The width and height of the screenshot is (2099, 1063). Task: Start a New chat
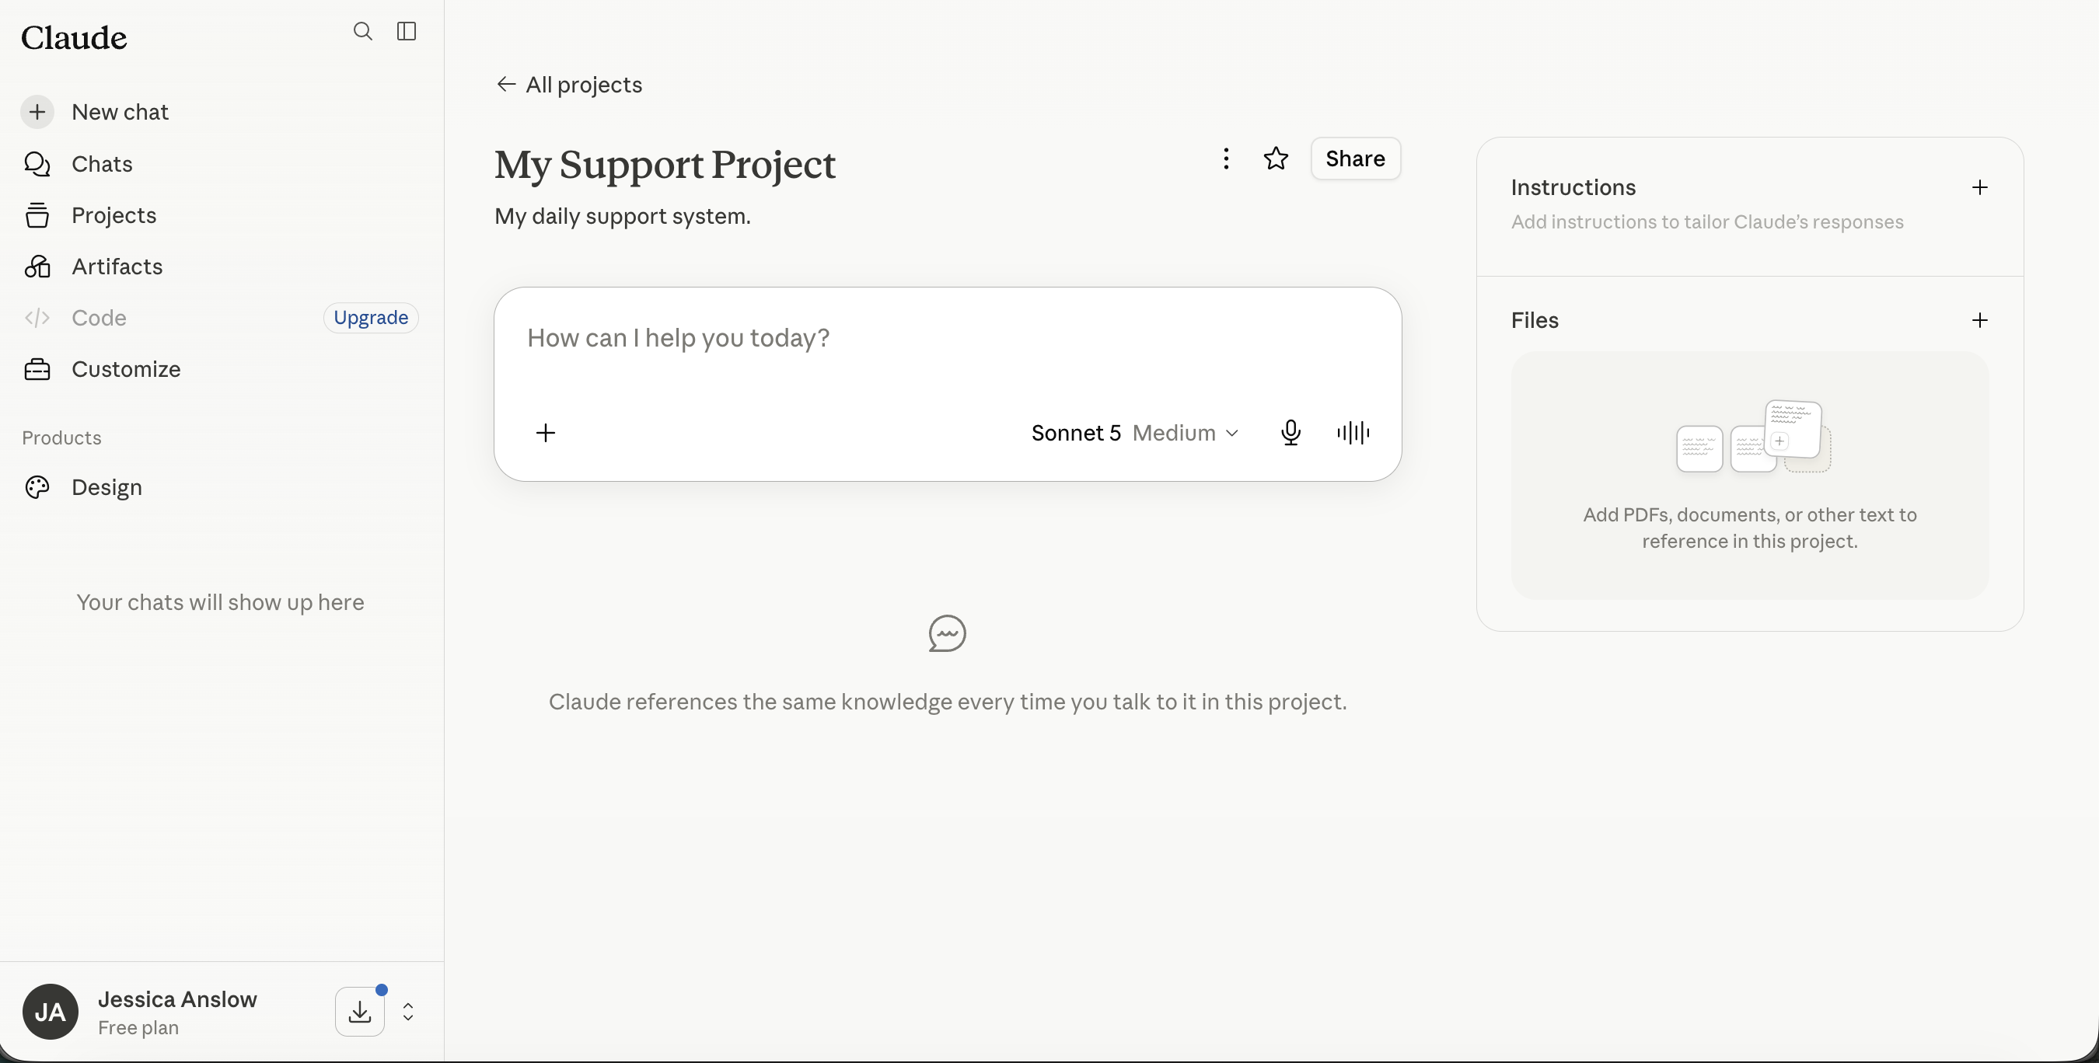220,112
